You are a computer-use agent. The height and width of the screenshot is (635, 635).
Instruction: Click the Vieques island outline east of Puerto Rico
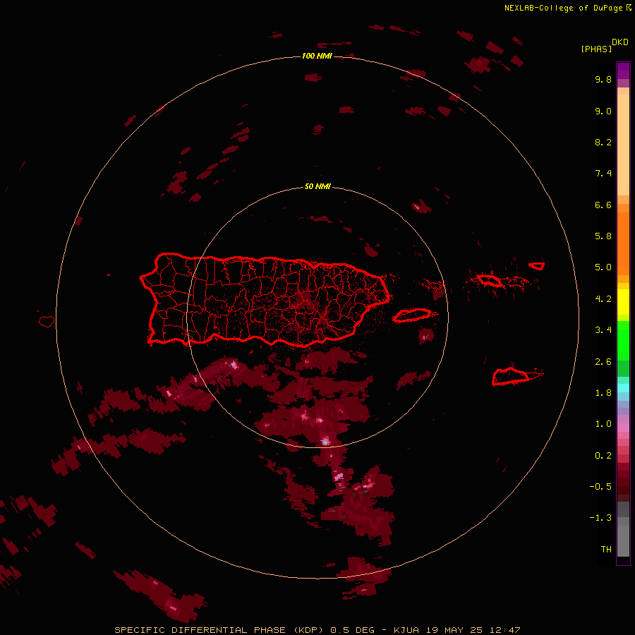click(411, 315)
